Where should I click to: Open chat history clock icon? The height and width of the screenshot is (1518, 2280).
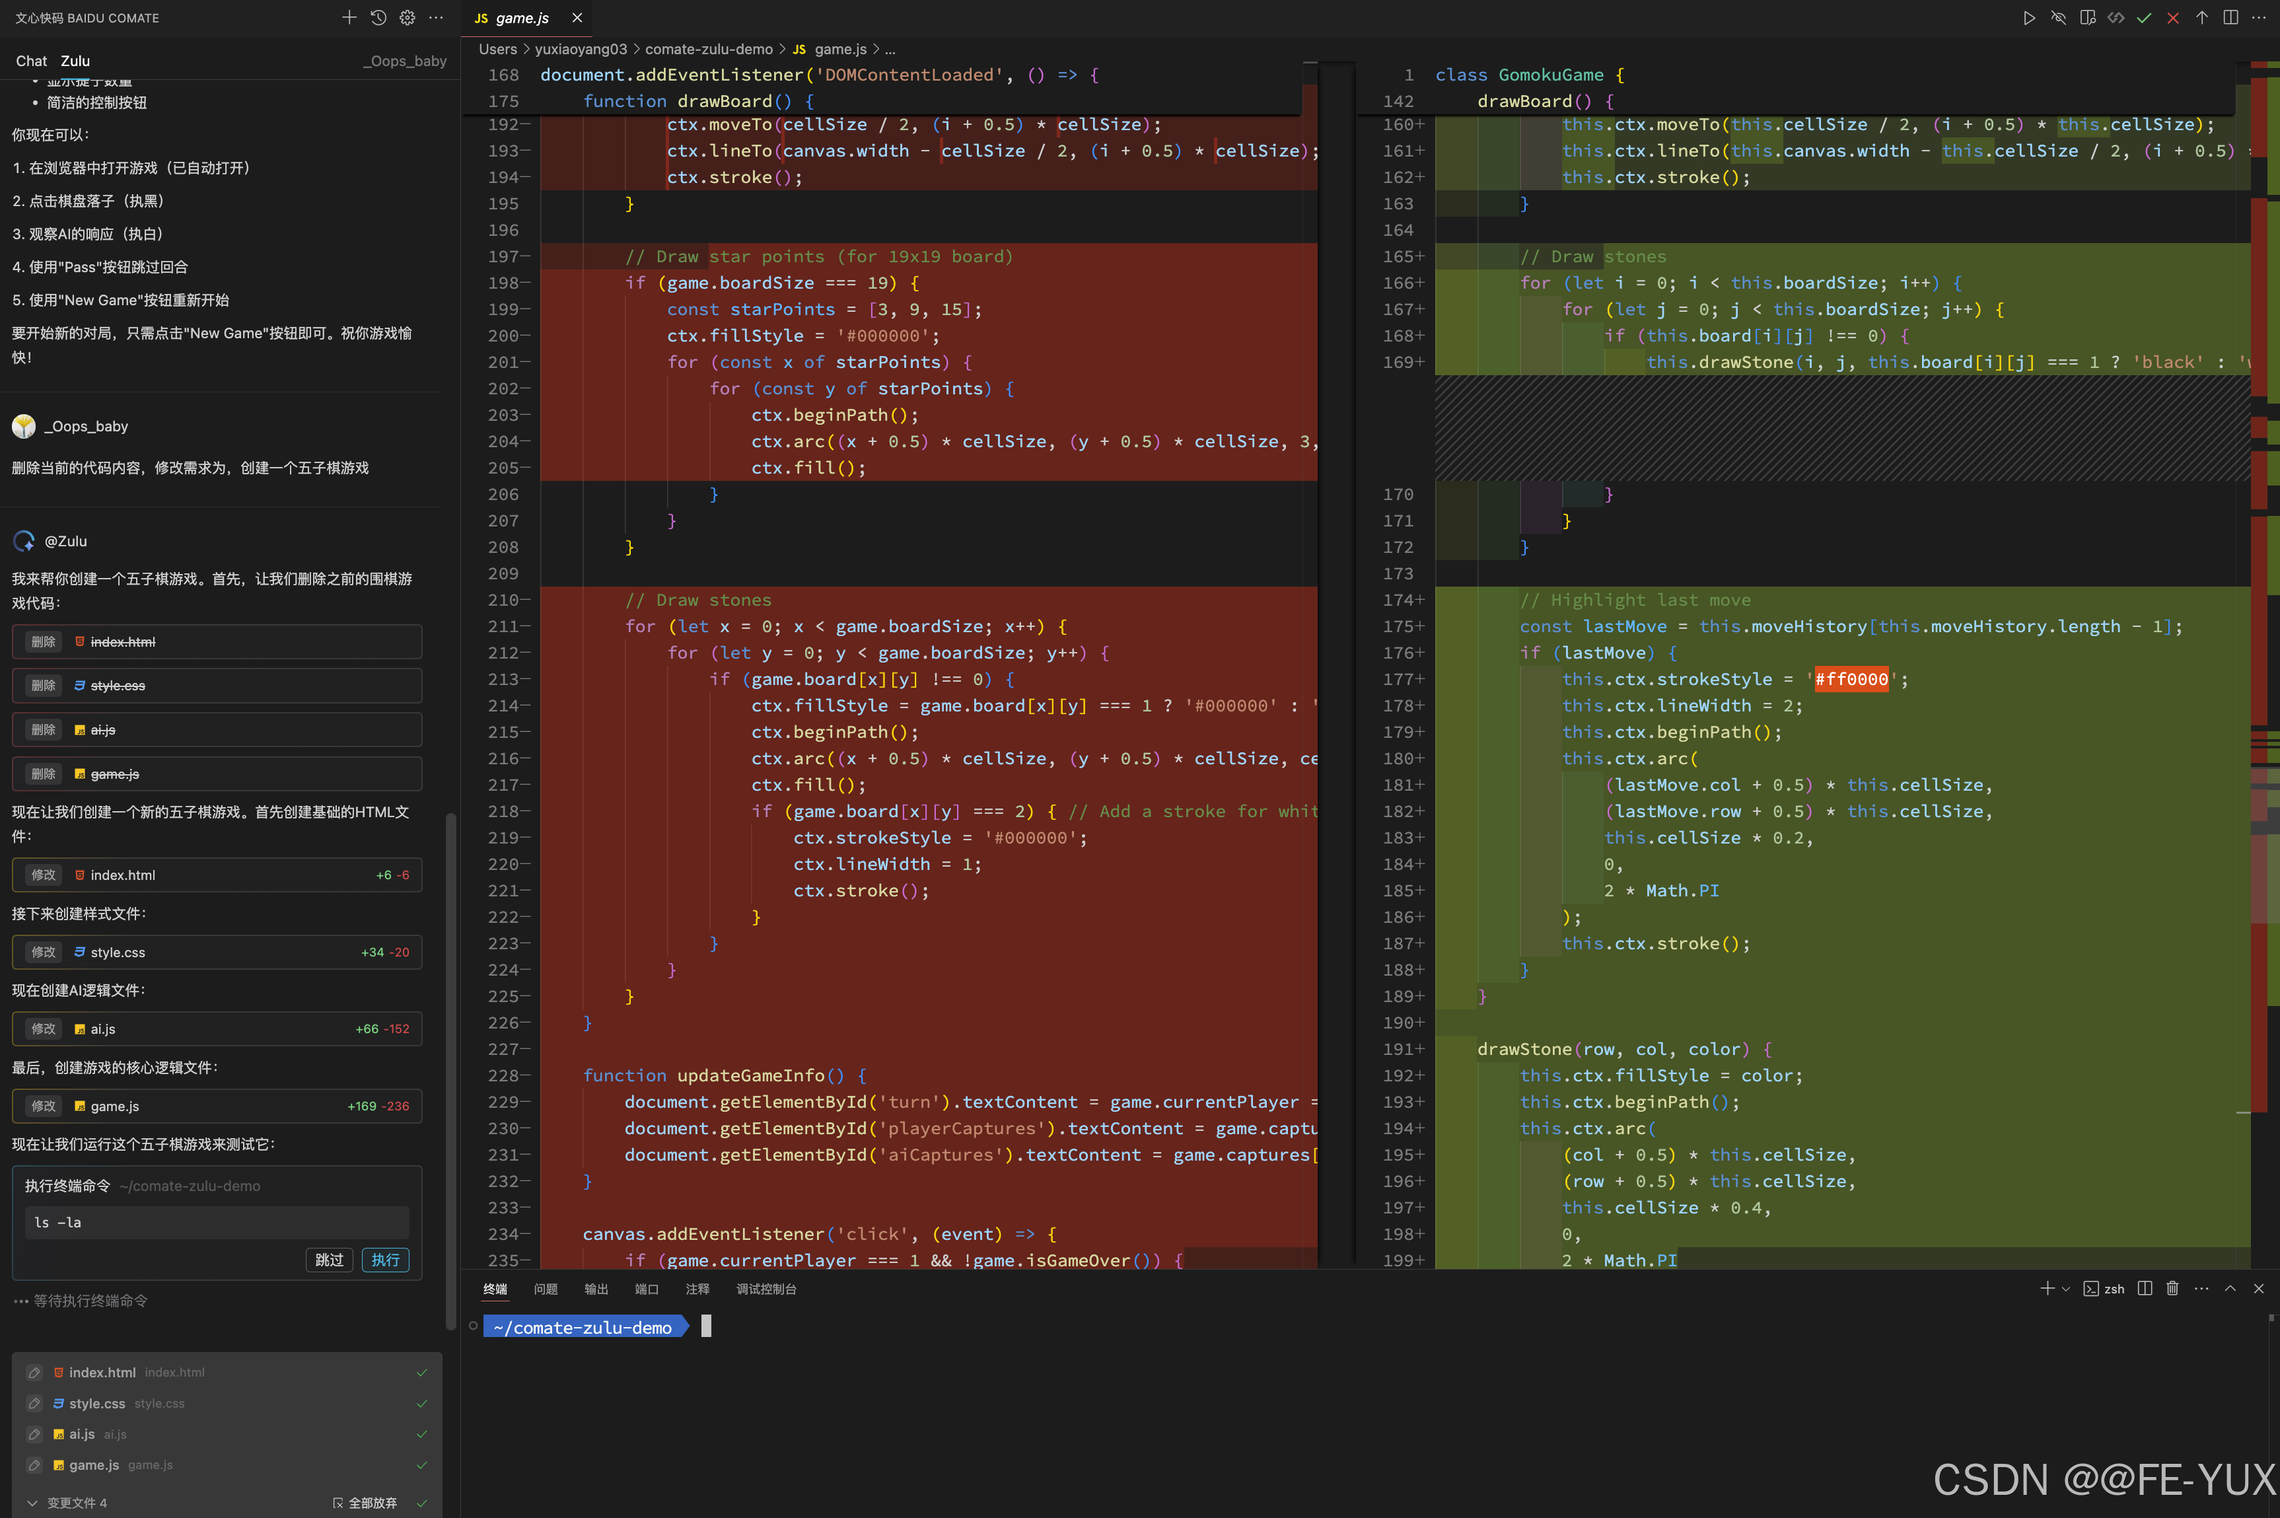click(378, 17)
